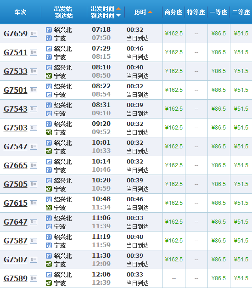This screenshot has width=252, height=288.
Task: Click the stop-list icon beside G7541
Action: (x=34, y=52)
